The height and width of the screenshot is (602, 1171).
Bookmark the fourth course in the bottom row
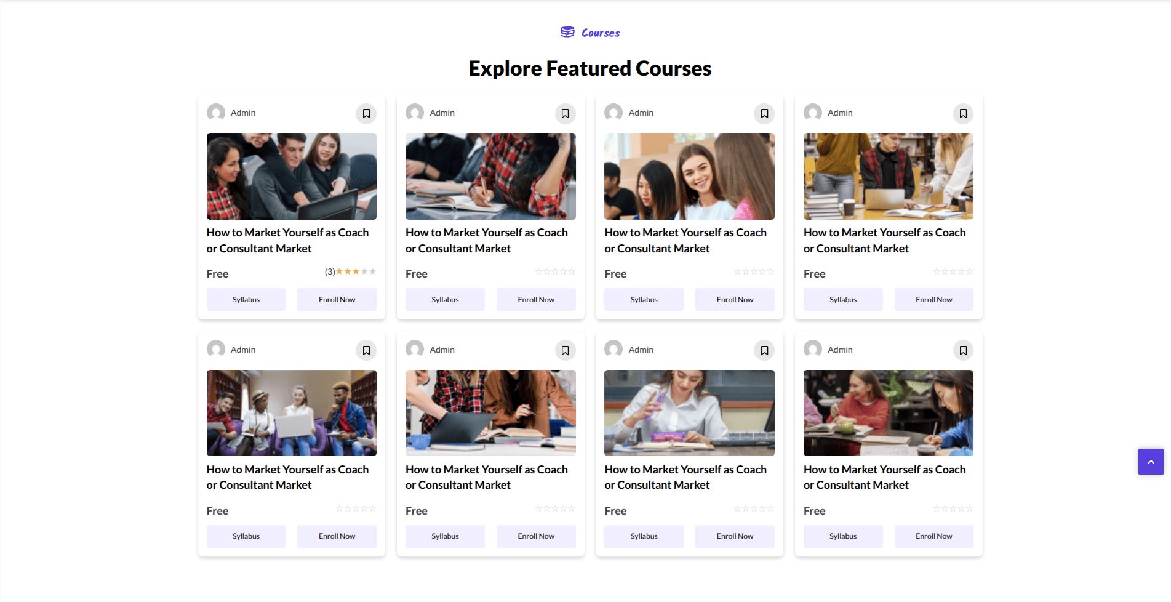(x=963, y=350)
